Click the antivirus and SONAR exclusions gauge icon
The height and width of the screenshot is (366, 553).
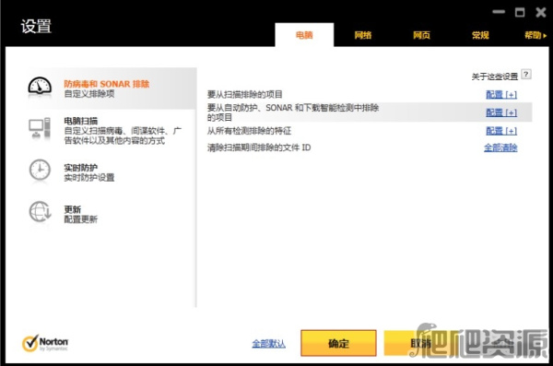click(x=40, y=86)
